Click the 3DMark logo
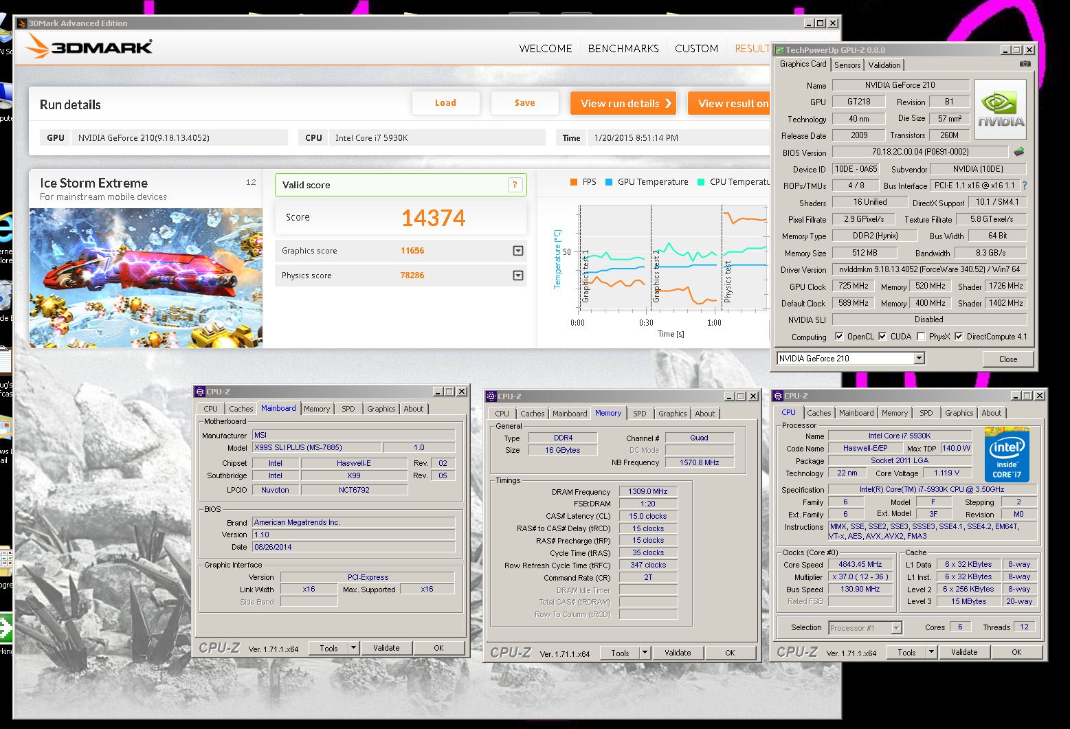Viewport: 1070px width, 729px height. (x=89, y=47)
